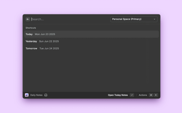Click the Tue Jun 24 2025 date

pyautogui.click(x=49, y=48)
